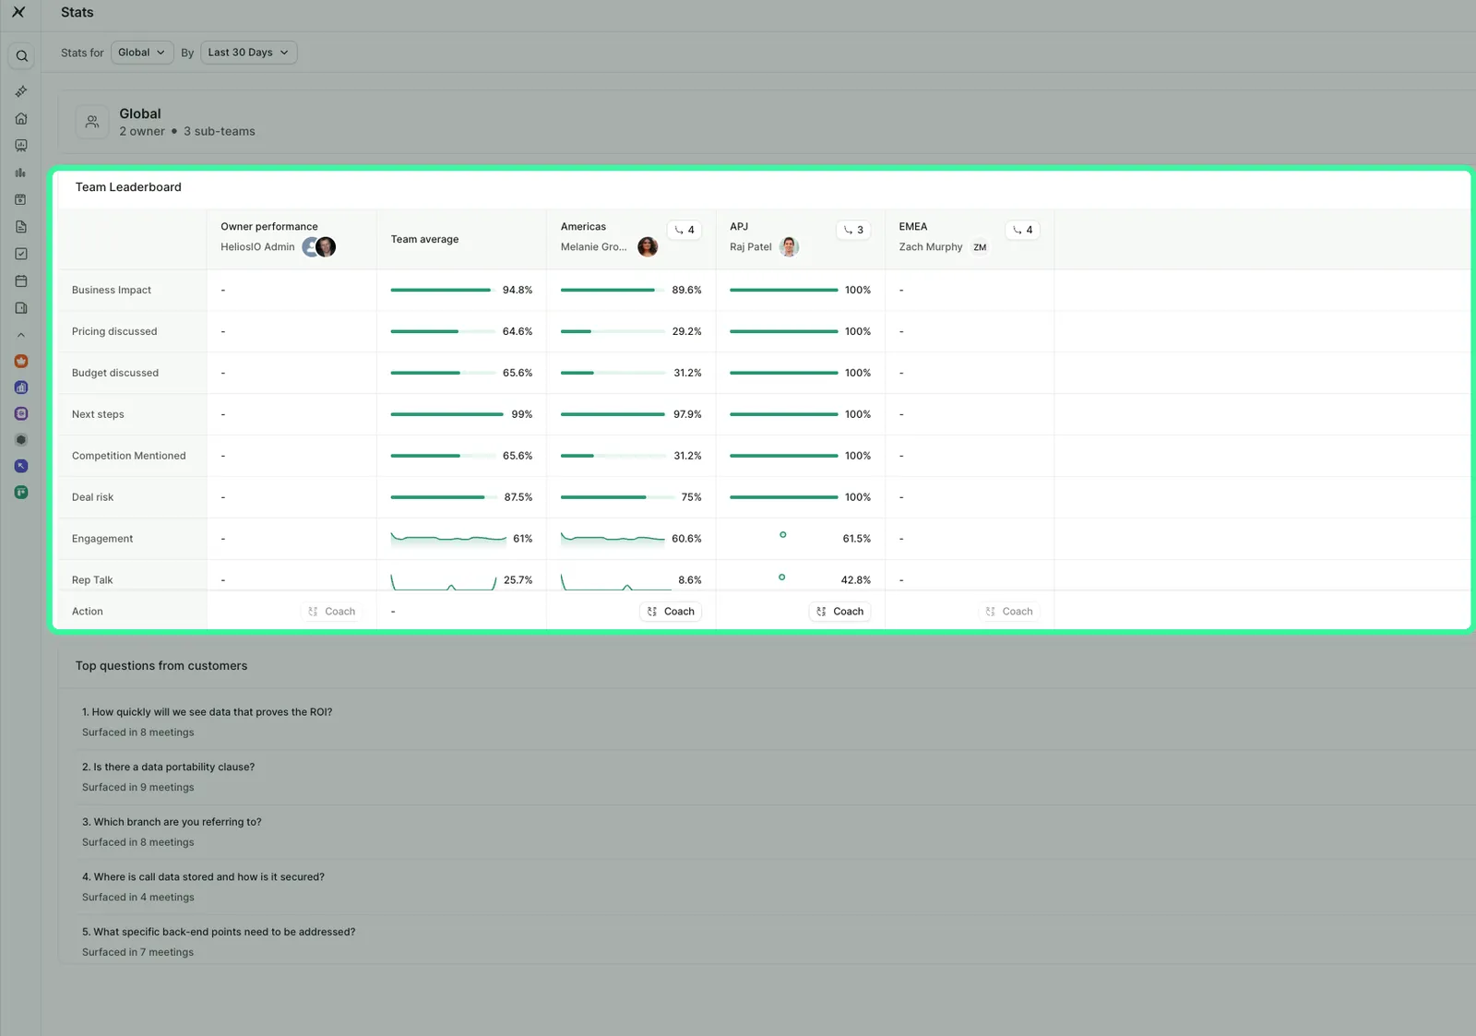Click the Pricing discussed row label

click(x=114, y=331)
